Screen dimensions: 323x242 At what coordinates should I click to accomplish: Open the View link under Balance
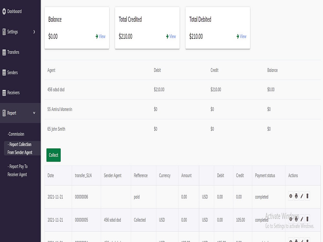[x=102, y=36]
